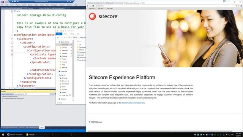Open the Pictures folder in the sidebar
This screenshot has height=137, width=243.
coord(63,89)
